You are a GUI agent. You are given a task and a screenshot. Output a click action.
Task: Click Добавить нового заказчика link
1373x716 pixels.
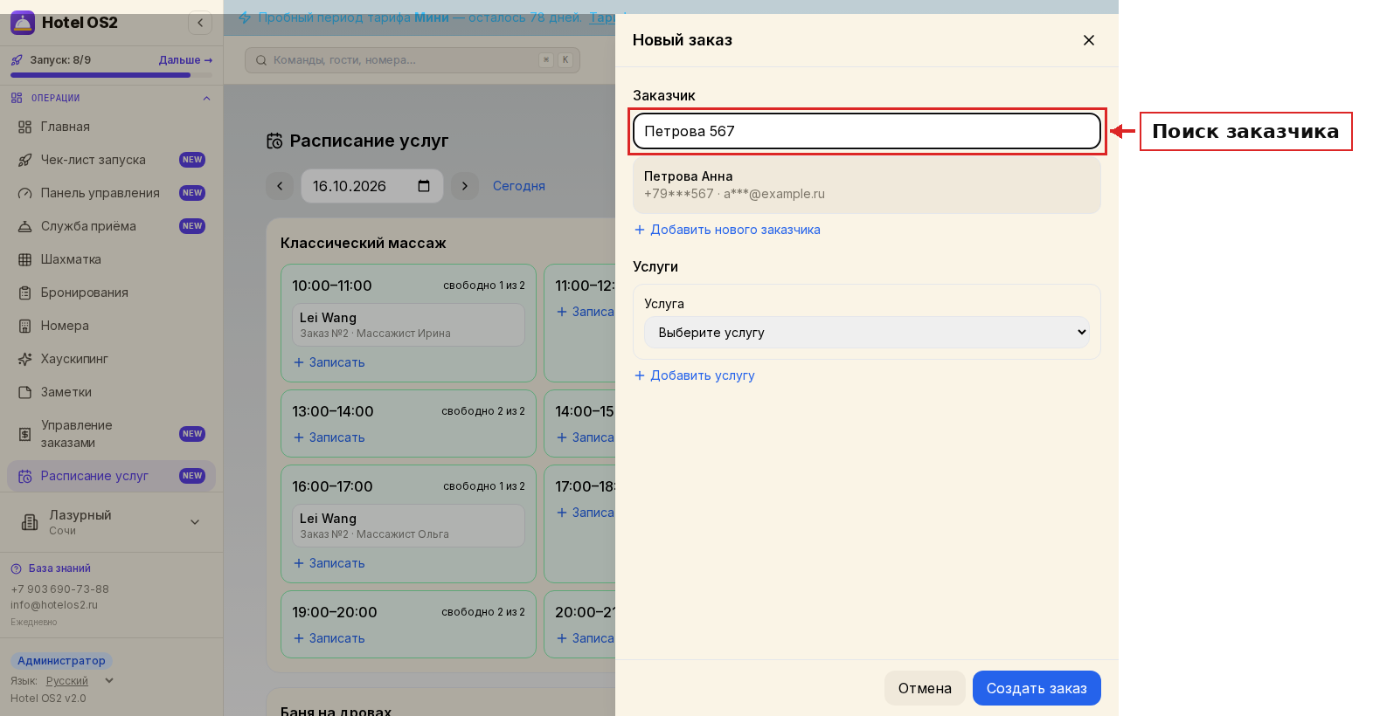click(x=727, y=230)
